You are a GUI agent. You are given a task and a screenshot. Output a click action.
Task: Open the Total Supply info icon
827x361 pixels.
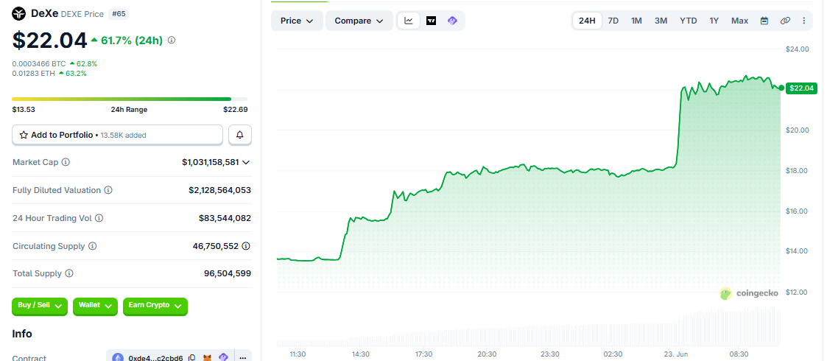pyautogui.click(x=69, y=273)
